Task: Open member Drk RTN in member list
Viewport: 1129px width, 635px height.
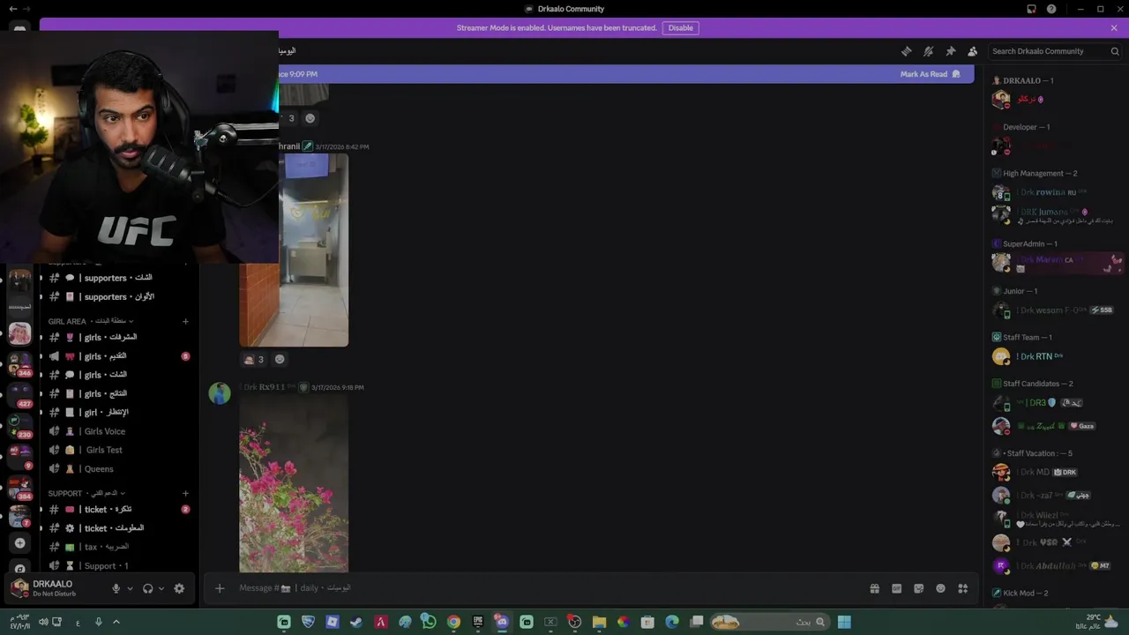Action: (x=1055, y=356)
